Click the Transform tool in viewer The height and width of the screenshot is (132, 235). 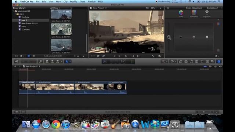[93, 56]
